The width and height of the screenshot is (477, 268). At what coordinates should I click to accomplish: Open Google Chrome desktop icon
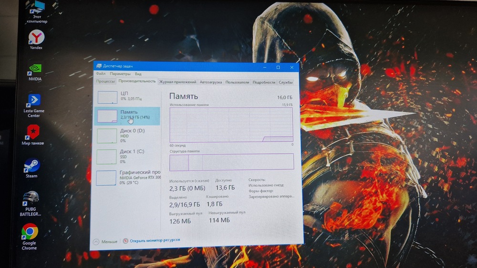(30, 237)
